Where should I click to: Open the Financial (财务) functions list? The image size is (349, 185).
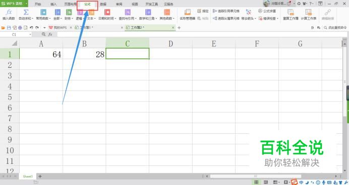point(69,15)
